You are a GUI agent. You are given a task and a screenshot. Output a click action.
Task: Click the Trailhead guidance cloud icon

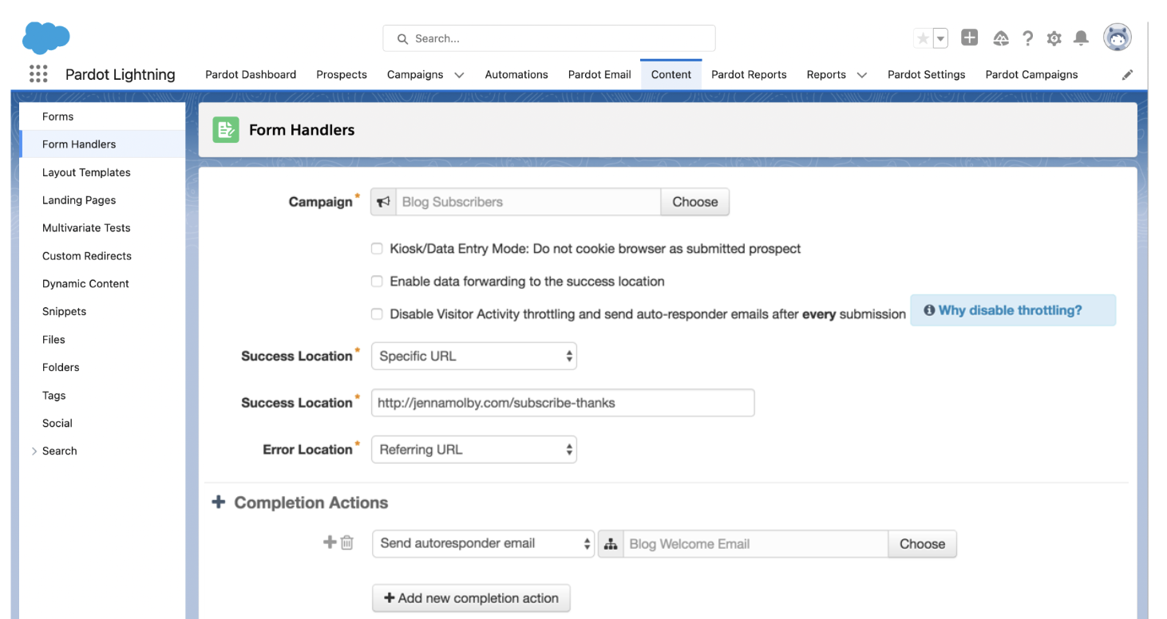coord(1001,38)
